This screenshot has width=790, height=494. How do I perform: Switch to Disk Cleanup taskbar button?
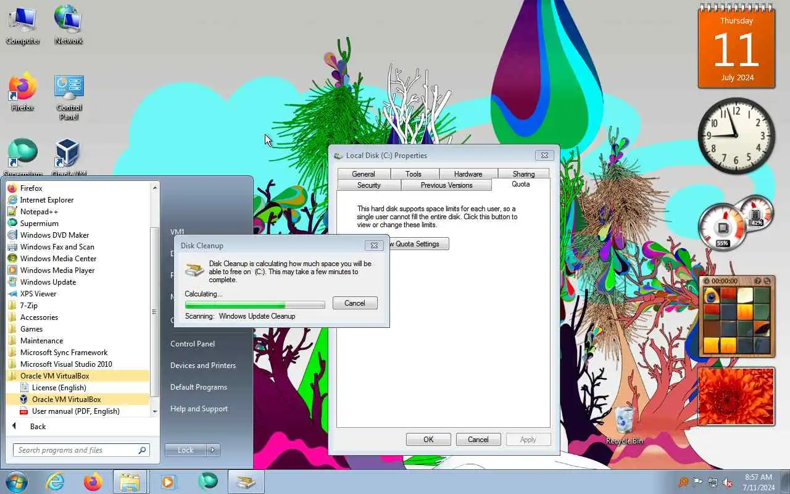[246, 482]
